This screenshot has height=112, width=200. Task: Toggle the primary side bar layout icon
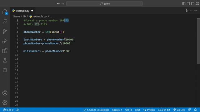pos(184,3)
